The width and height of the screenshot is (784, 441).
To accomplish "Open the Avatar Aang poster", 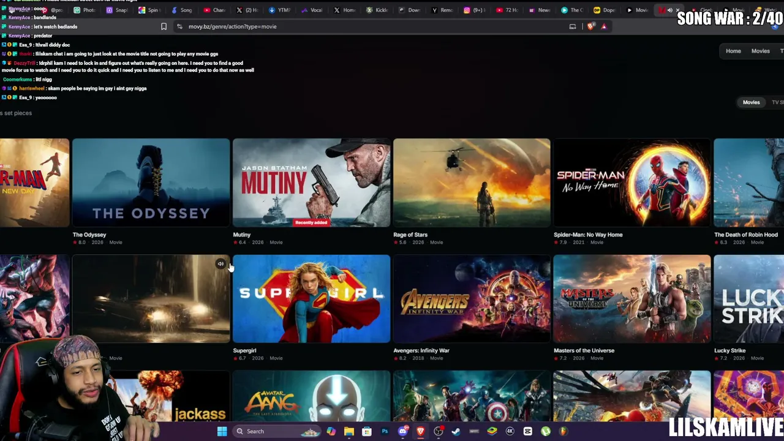I will click(311, 396).
